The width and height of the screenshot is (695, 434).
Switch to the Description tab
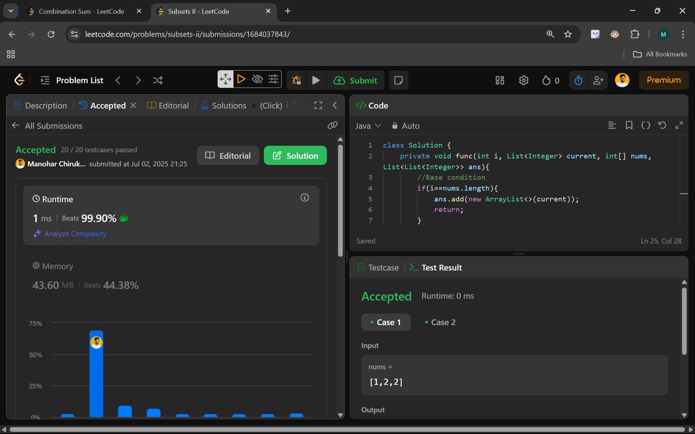click(x=41, y=105)
